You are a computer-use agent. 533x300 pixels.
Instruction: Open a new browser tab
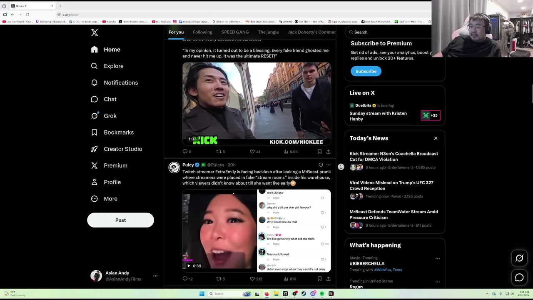[x=60, y=6]
